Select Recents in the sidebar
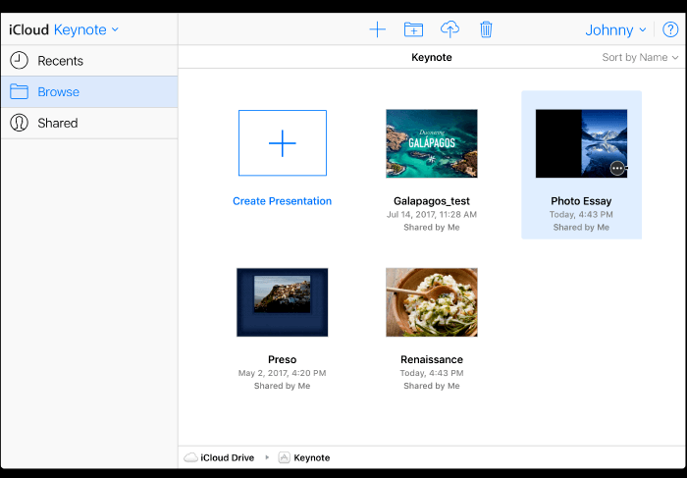The width and height of the screenshot is (687, 478). (89, 61)
